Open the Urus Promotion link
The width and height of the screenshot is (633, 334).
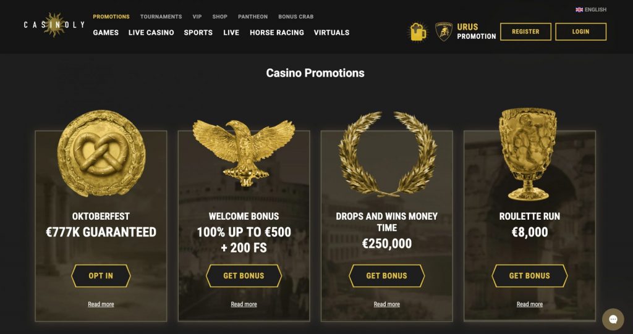[x=476, y=31]
